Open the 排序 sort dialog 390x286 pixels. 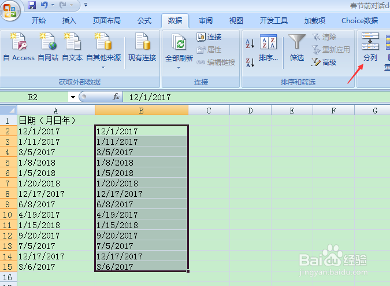(268, 47)
